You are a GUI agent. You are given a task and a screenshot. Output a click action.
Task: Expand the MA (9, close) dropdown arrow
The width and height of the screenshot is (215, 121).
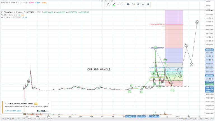point(11,17)
